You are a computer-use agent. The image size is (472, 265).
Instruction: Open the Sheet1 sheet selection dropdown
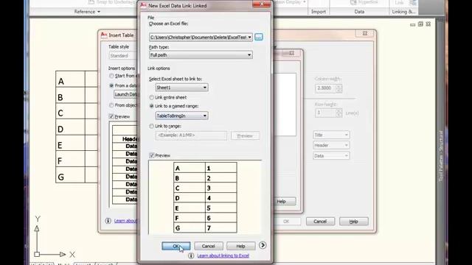(182, 88)
